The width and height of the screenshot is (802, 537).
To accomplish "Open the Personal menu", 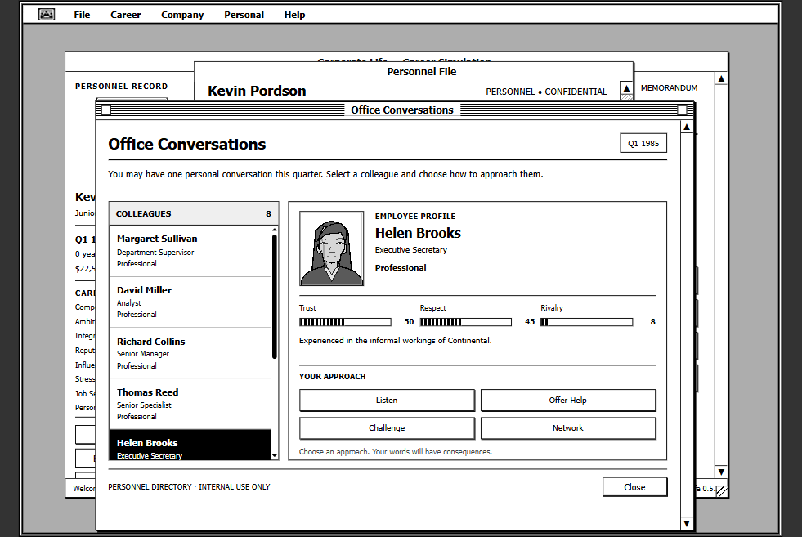I will tap(244, 15).
